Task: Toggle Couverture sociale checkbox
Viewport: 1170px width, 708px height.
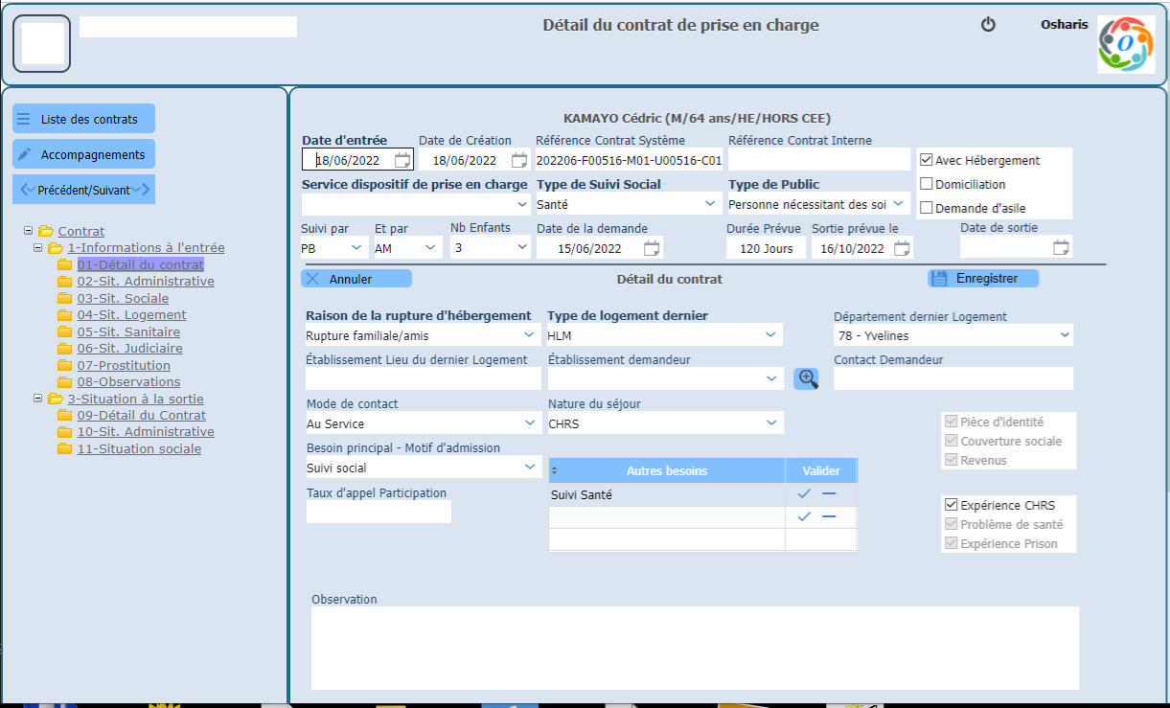Action: tap(952, 441)
